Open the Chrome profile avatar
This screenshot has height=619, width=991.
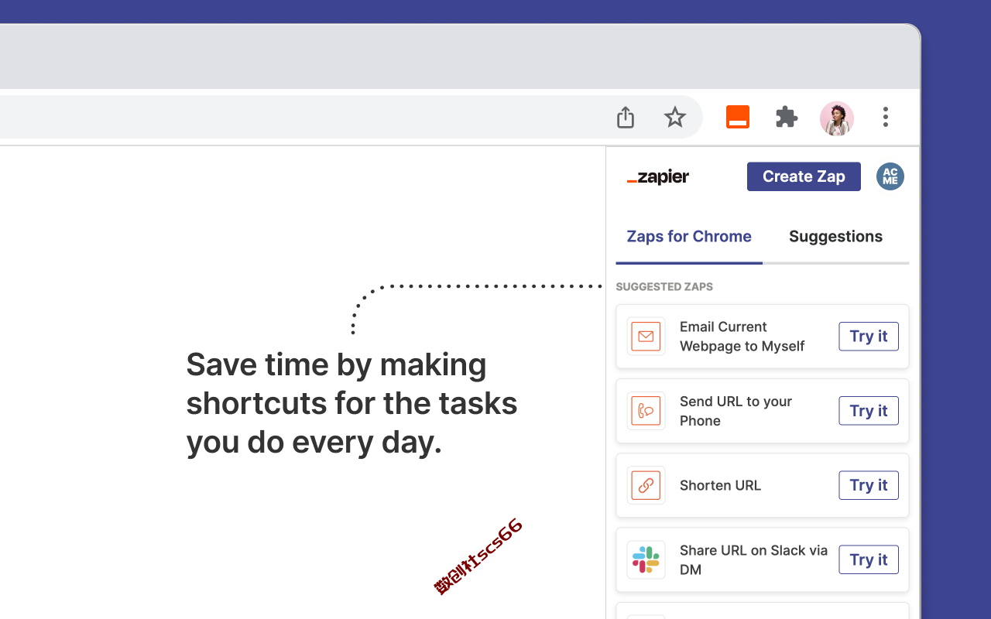click(837, 118)
